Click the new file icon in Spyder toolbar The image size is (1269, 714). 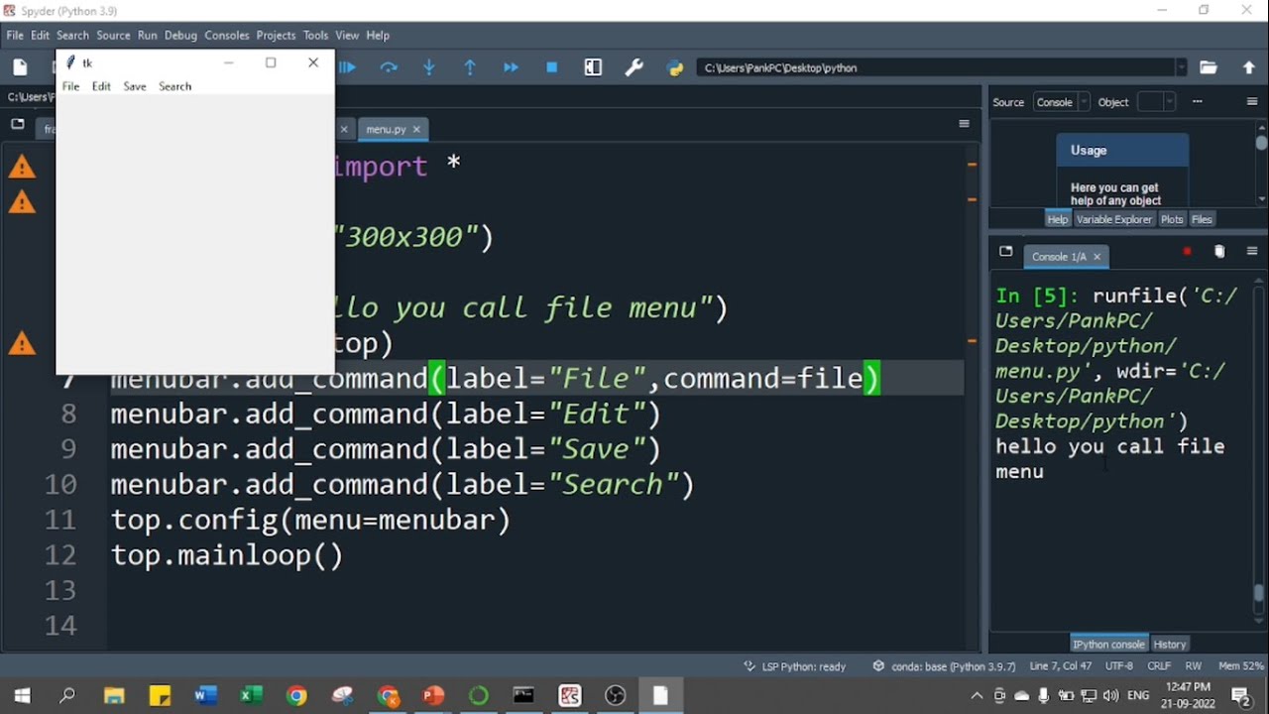20,67
